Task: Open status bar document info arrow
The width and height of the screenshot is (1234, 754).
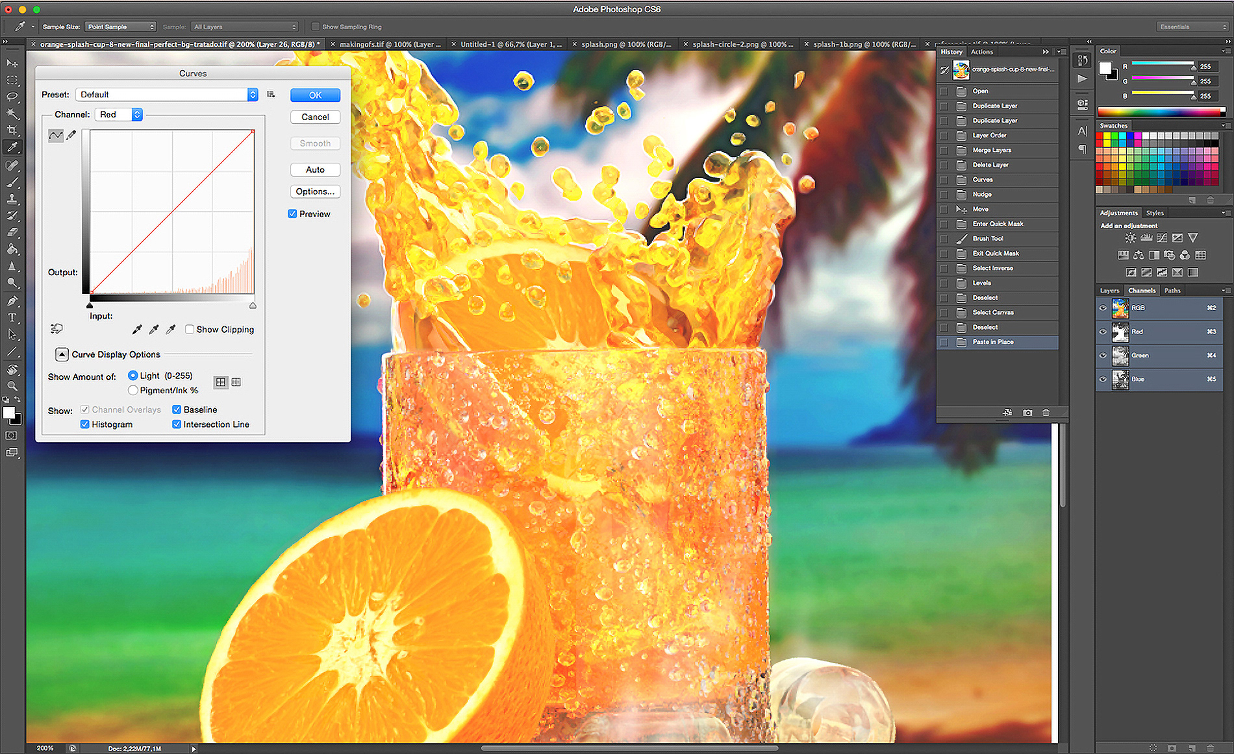Action: [194, 749]
